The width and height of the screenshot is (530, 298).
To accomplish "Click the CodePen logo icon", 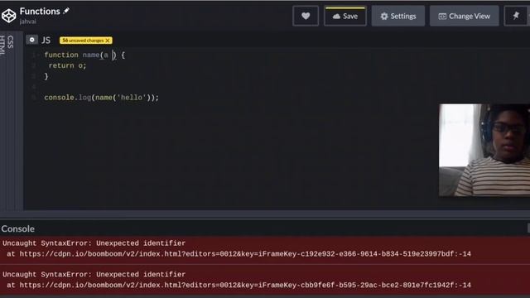I will click(x=8, y=16).
